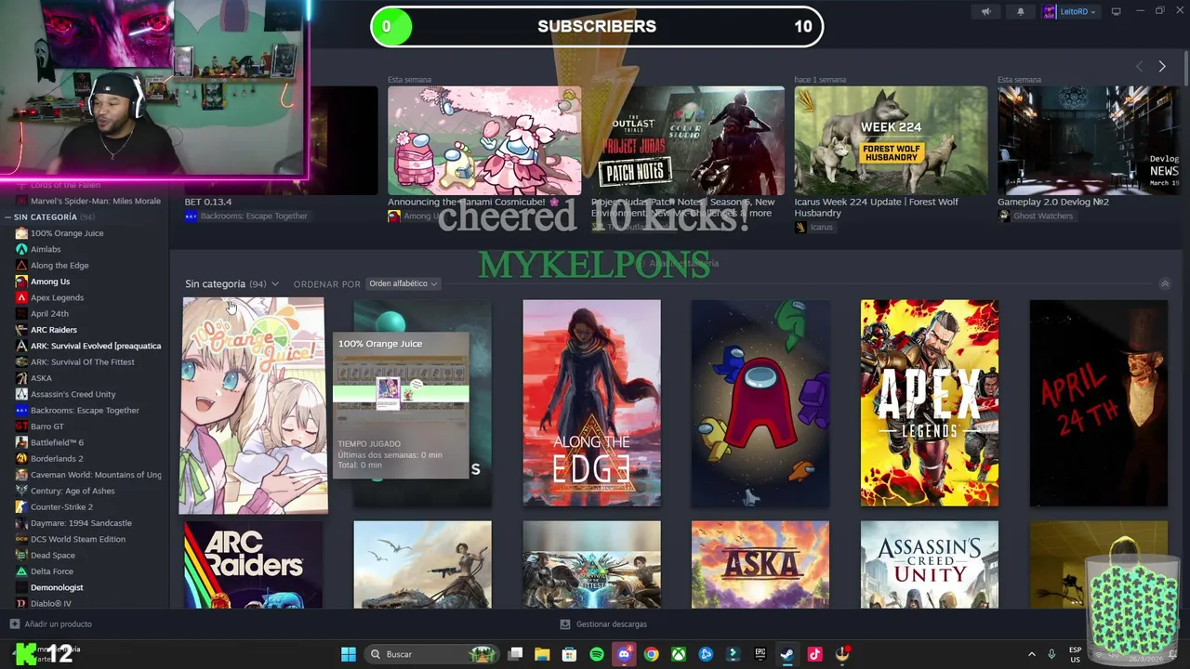Open Gestionar descargas in the bottom bar
Screen dimensions: 1190x669
click(x=603, y=624)
